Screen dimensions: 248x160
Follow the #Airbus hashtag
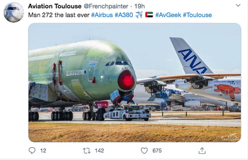coord(102,15)
